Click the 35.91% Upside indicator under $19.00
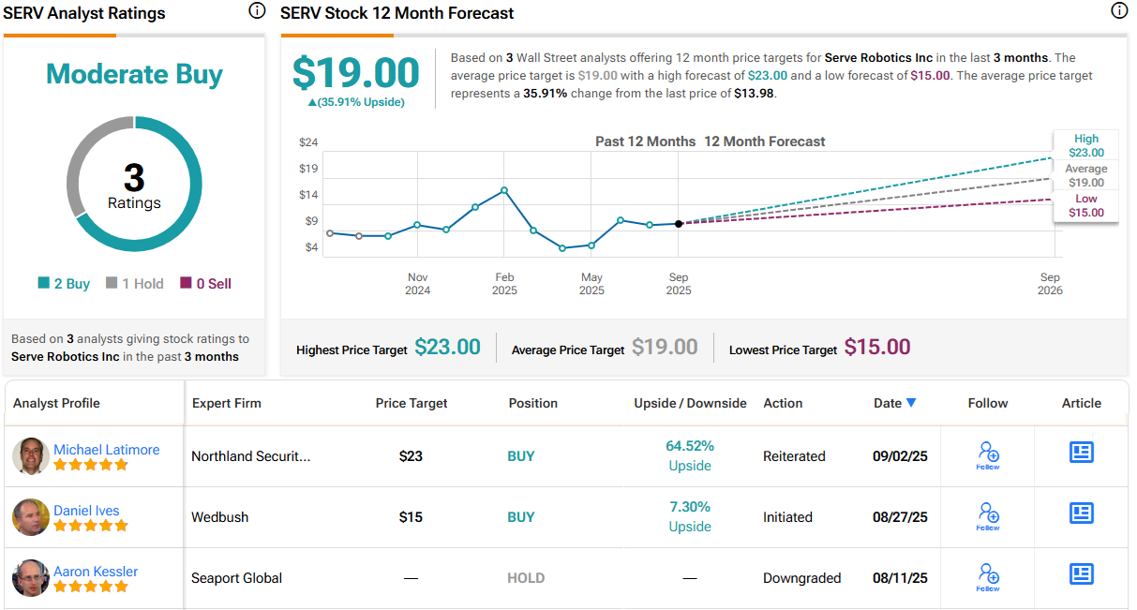 pyautogui.click(x=356, y=102)
